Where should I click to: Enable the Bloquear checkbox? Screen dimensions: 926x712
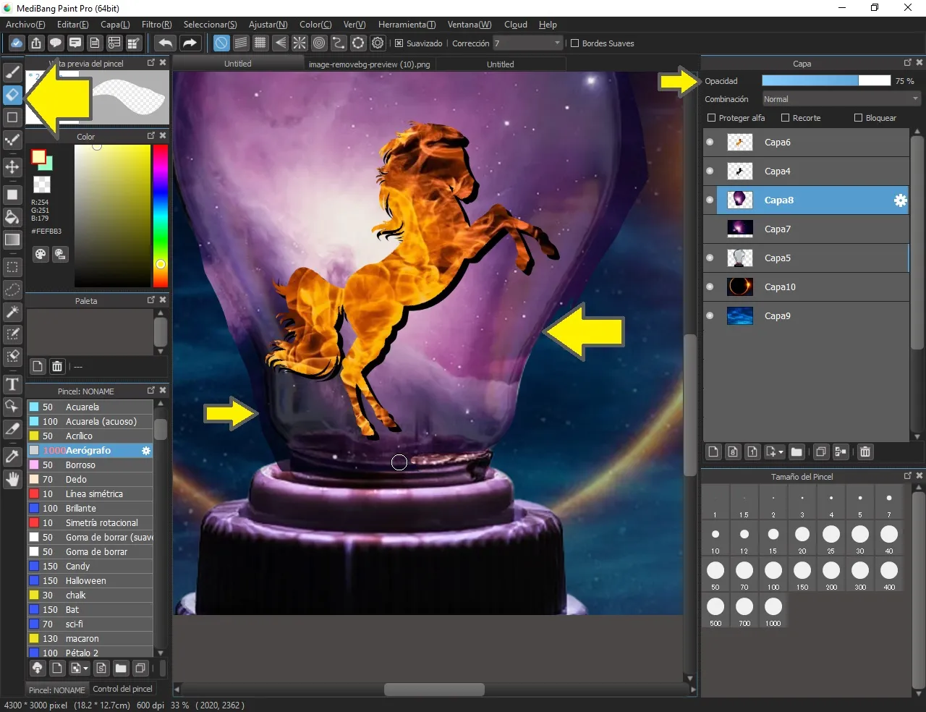tap(858, 117)
